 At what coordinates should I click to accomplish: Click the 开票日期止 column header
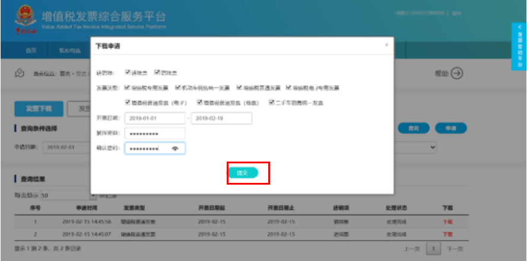(x=281, y=208)
